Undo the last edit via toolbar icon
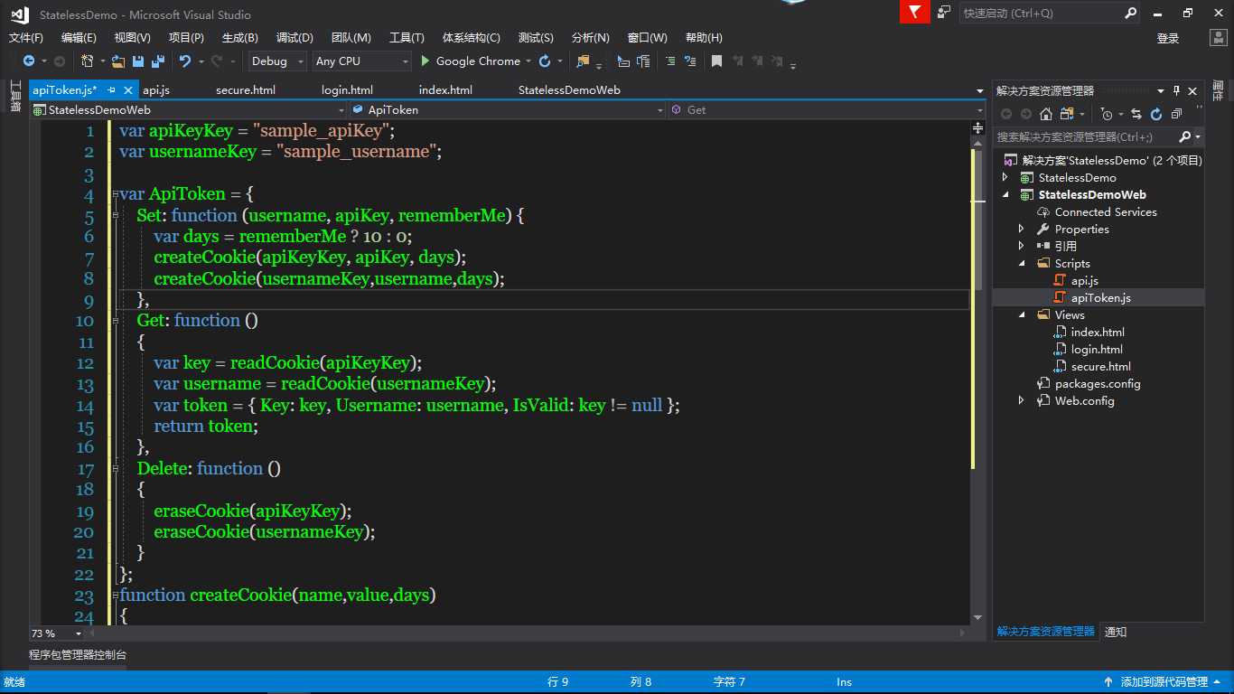 coord(185,61)
